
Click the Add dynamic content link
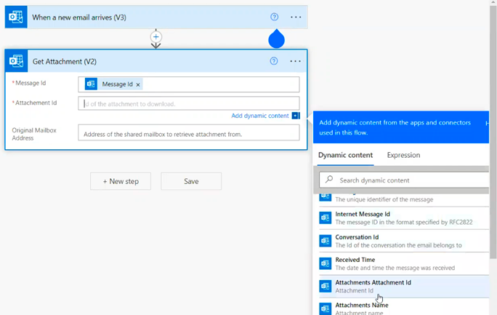click(260, 116)
